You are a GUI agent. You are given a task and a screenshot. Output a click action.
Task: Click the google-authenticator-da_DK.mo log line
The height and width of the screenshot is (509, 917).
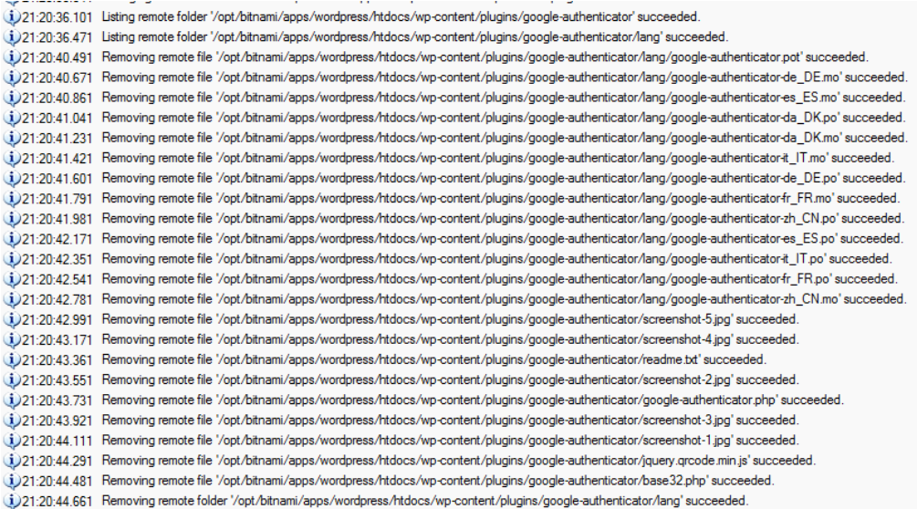(456, 138)
